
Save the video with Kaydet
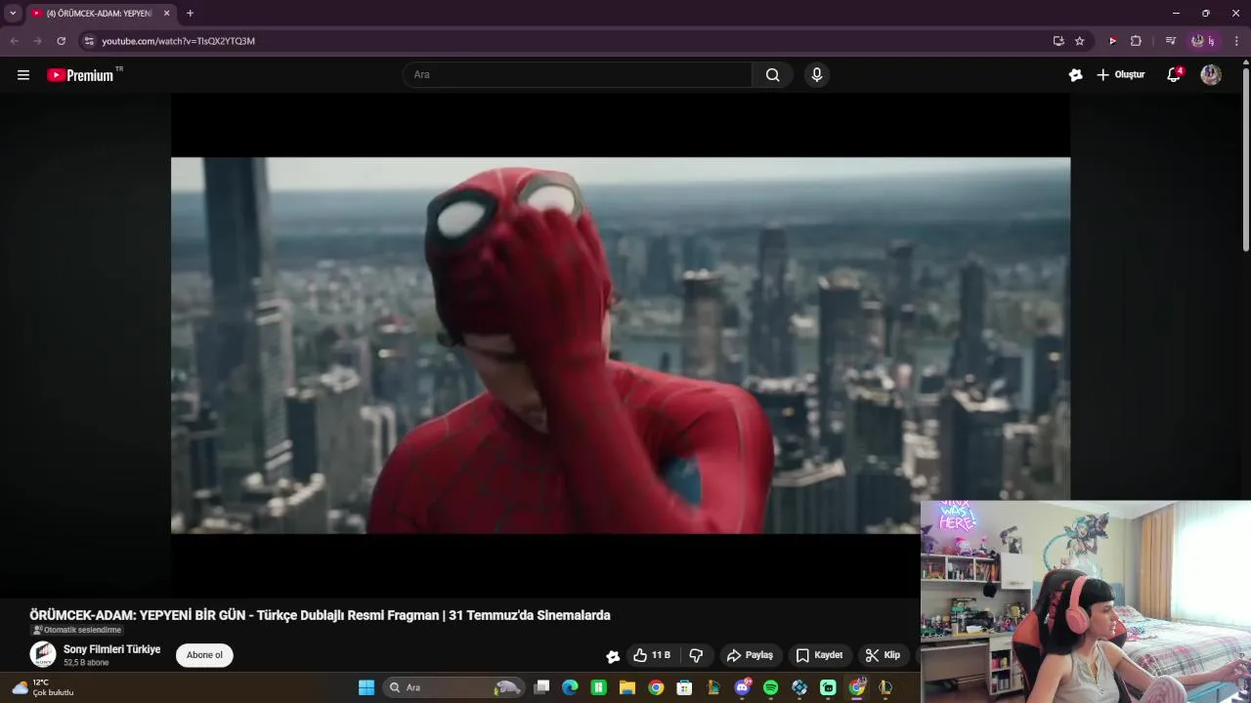(819, 655)
